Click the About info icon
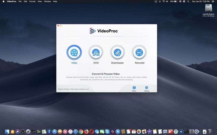The height and width of the screenshot is (135, 217). [x=134, y=88]
